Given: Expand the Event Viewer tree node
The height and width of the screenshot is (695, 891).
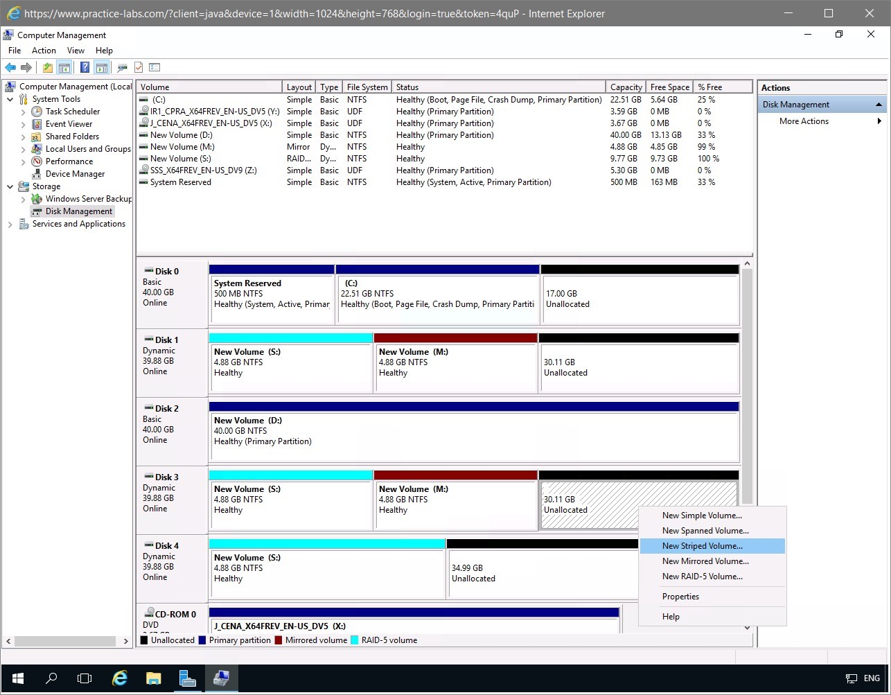Looking at the screenshot, I should (x=23, y=124).
